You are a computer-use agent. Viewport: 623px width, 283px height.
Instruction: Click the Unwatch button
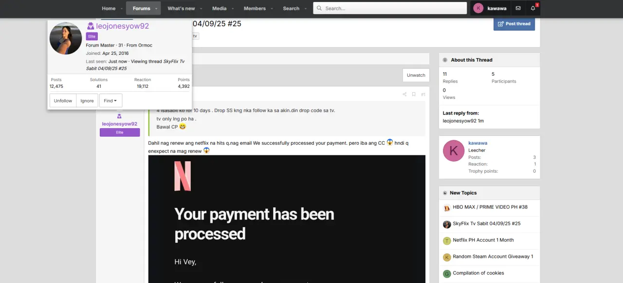[x=416, y=75]
